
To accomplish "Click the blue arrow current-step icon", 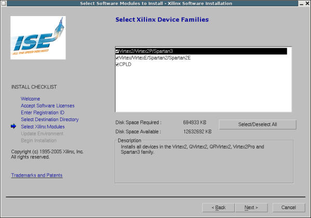I will click(13, 126).
